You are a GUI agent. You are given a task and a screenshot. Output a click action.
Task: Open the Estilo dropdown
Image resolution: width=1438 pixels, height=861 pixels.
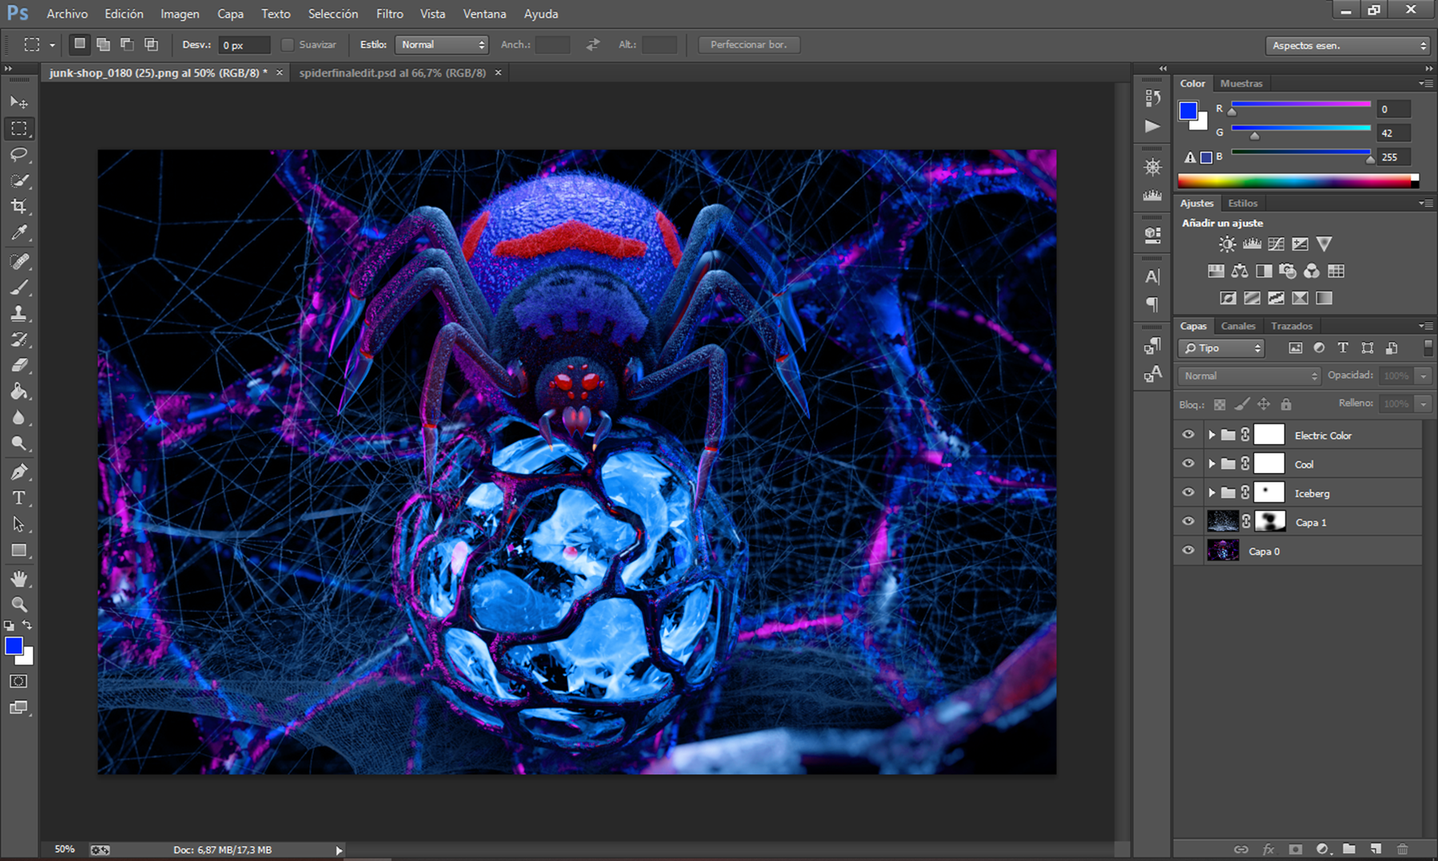click(x=442, y=45)
